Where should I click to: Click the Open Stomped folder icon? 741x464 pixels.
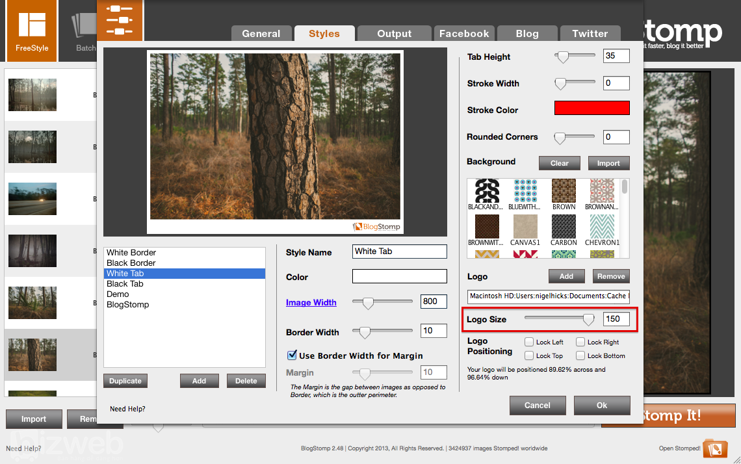(x=714, y=448)
